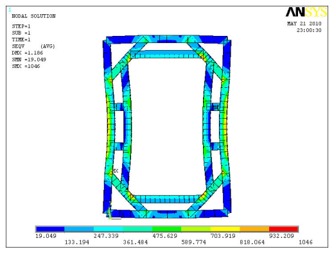Click the ANSYS logo in the corner
Screen dimensions: 334x254
click(x=306, y=12)
